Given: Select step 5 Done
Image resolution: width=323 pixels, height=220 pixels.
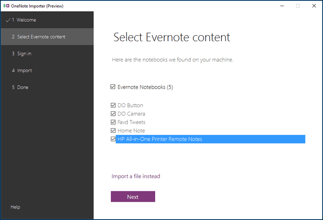Looking at the screenshot, I should [x=47, y=87].
